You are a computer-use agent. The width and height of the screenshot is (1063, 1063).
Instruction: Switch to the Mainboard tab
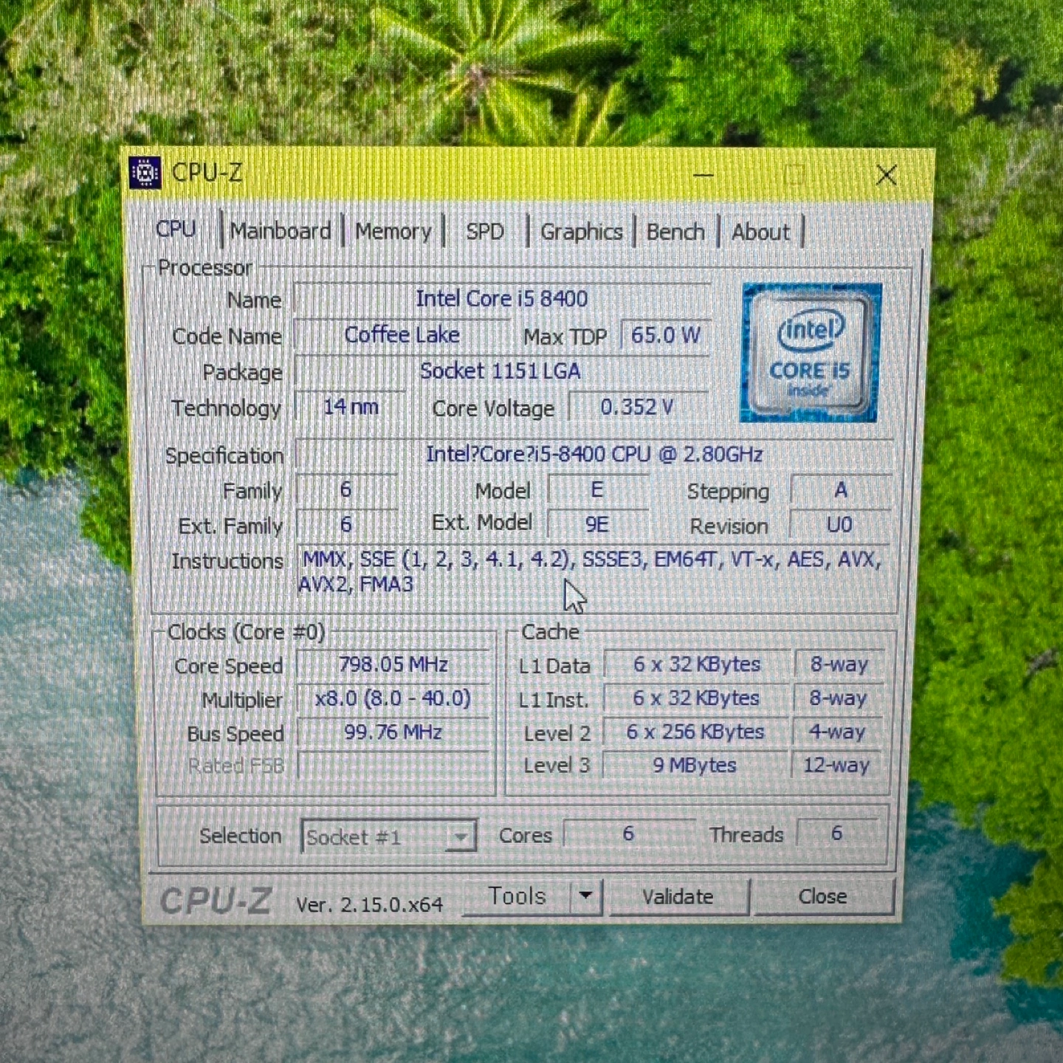[x=281, y=231]
